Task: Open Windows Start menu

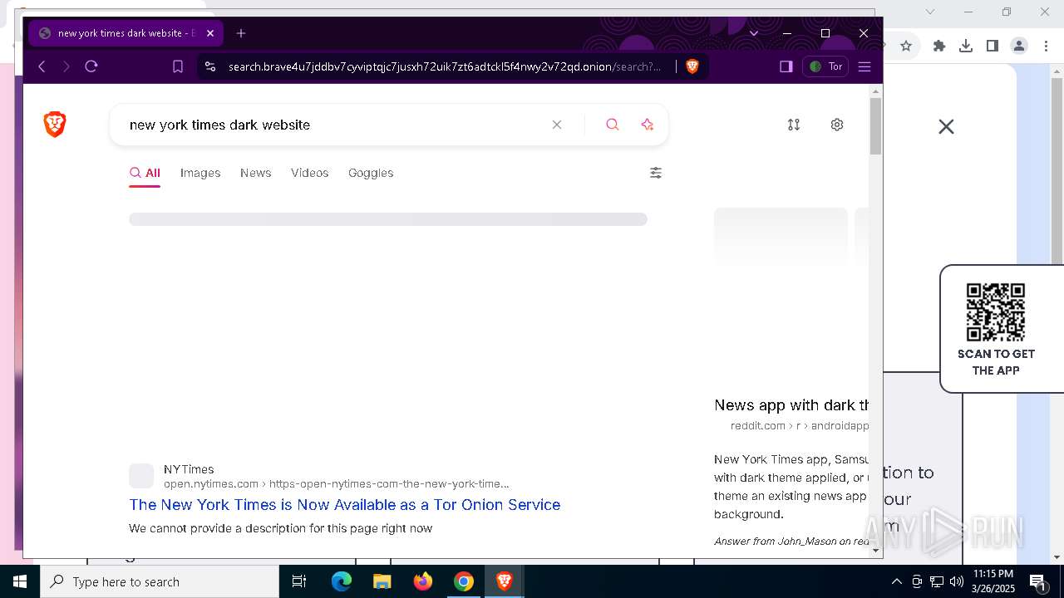Action: coord(20,581)
